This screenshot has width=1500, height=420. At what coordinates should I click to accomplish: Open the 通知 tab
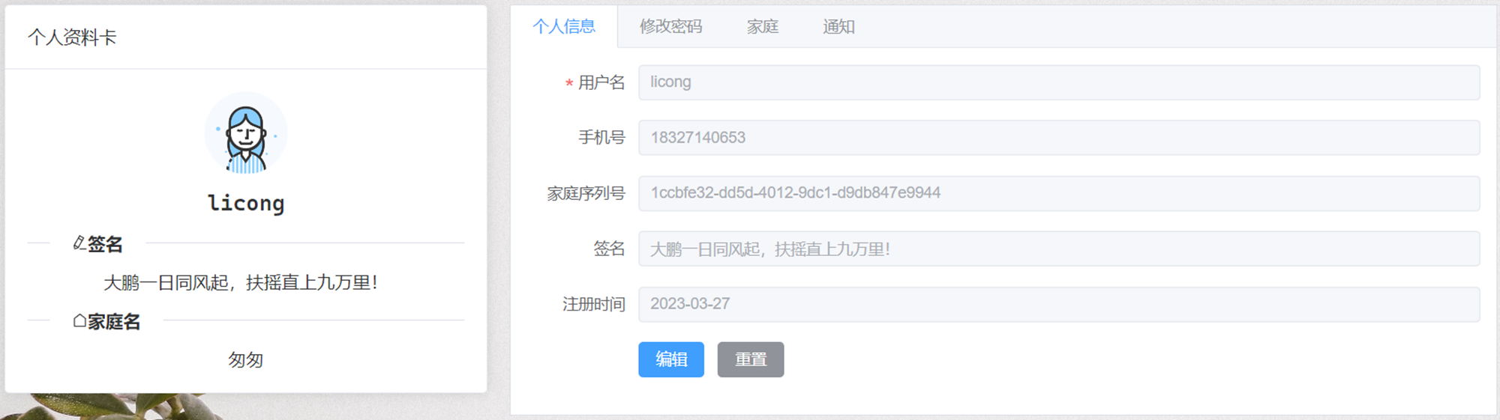(838, 27)
